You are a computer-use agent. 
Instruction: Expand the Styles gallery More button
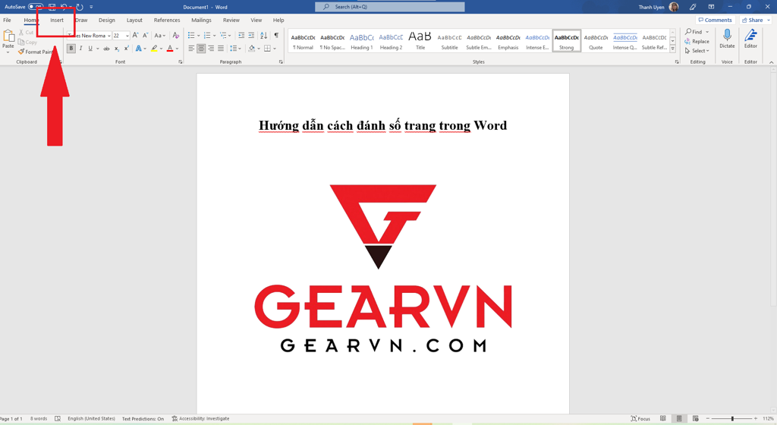coord(672,49)
